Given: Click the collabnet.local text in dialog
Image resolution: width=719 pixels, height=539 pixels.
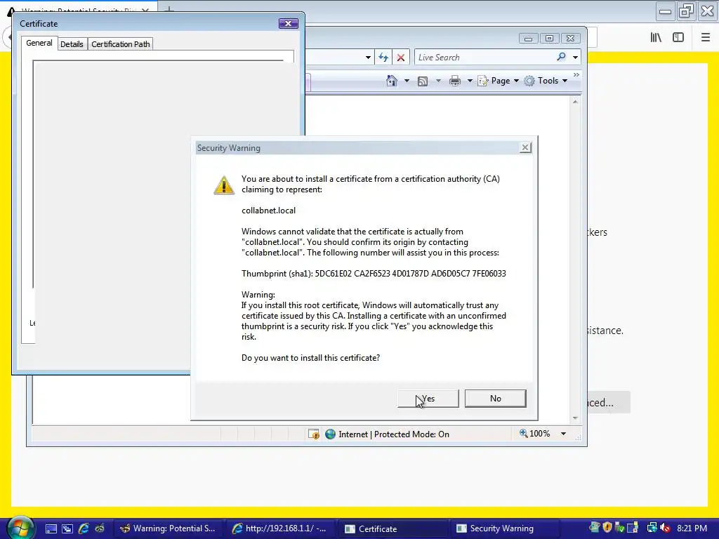Looking at the screenshot, I should [269, 211].
